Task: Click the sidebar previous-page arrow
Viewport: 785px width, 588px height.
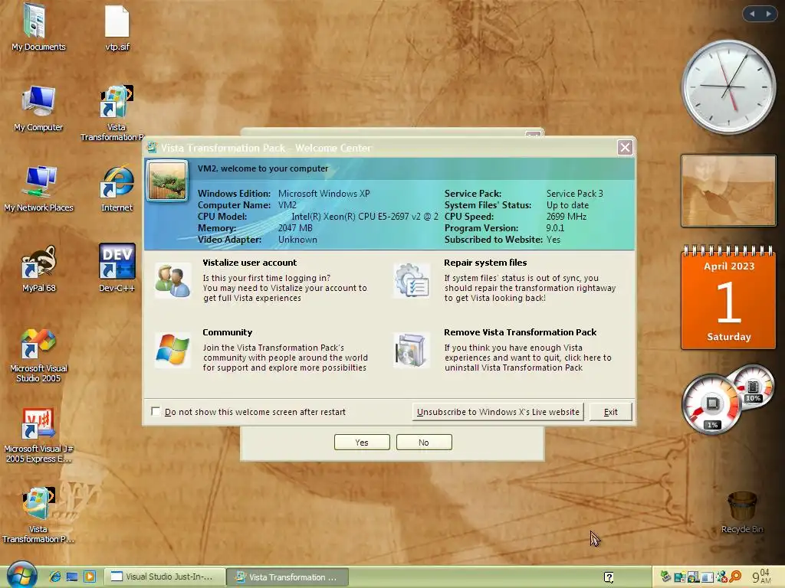Action: coord(752,14)
